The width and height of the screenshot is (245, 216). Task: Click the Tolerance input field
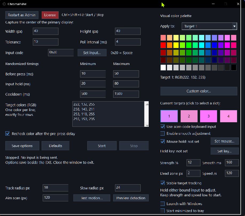(46, 42)
